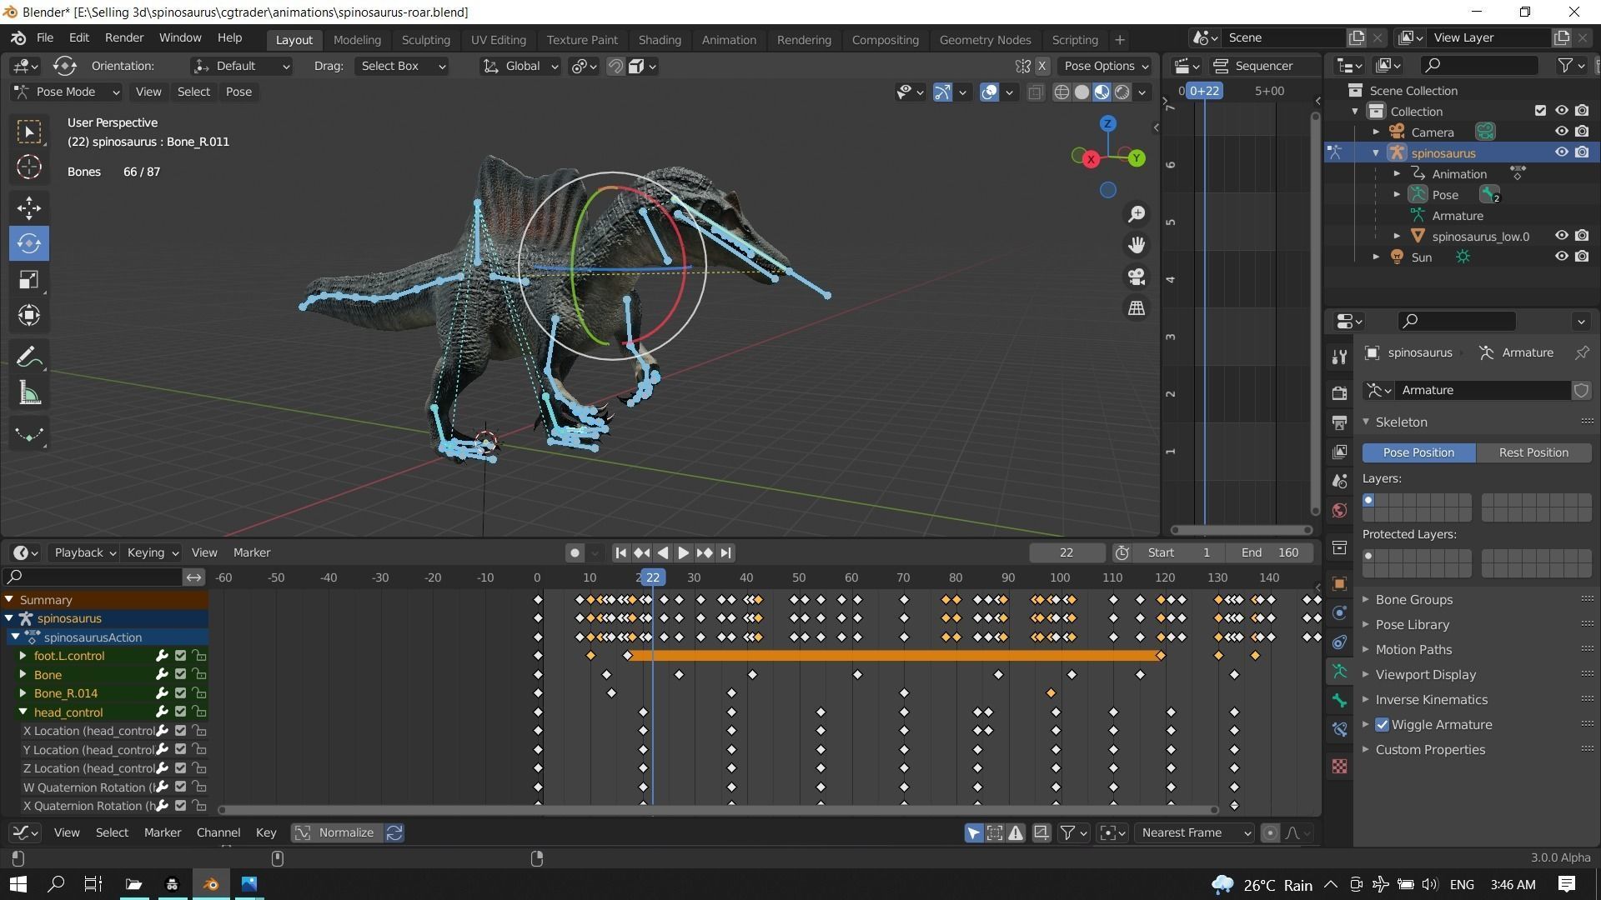
Task: Click the dope sheet channel search field
Action: (x=93, y=577)
